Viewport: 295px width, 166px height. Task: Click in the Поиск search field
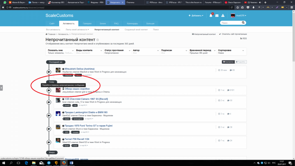pyautogui.click(x=230, y=23)
